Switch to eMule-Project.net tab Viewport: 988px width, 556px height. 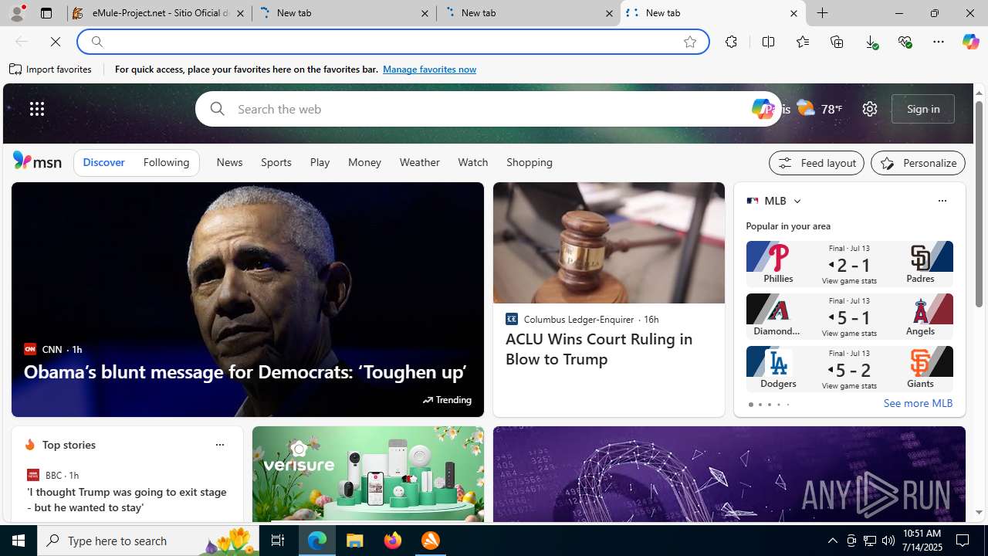click(x=159, y=13)
